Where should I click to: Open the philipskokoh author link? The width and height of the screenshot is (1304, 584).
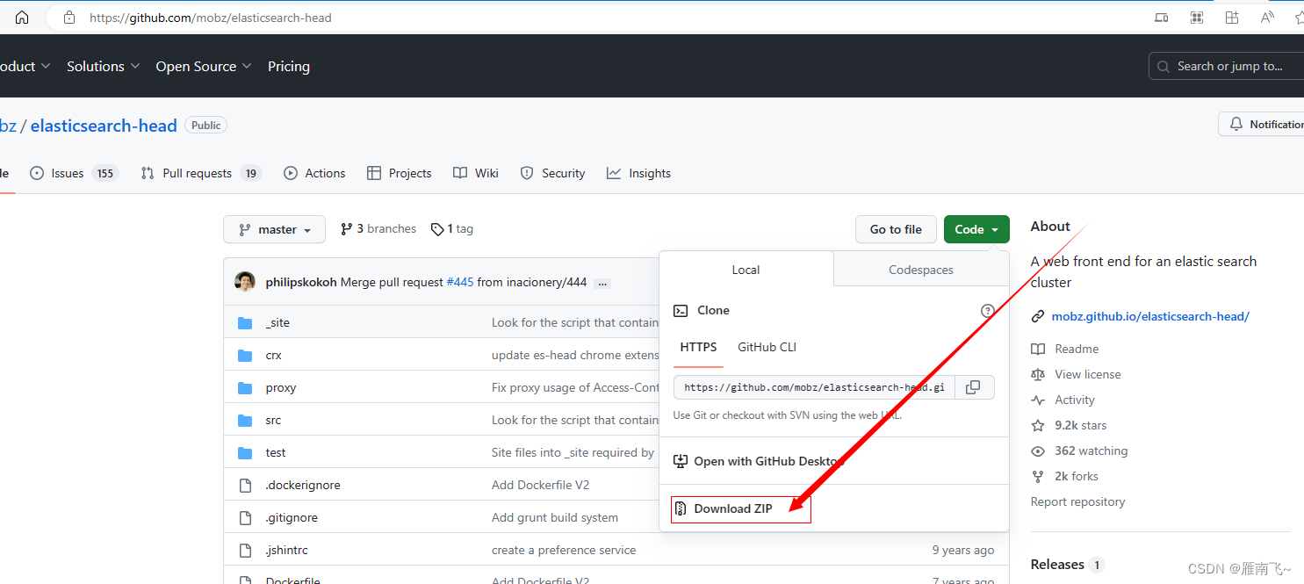click(301, 282)
